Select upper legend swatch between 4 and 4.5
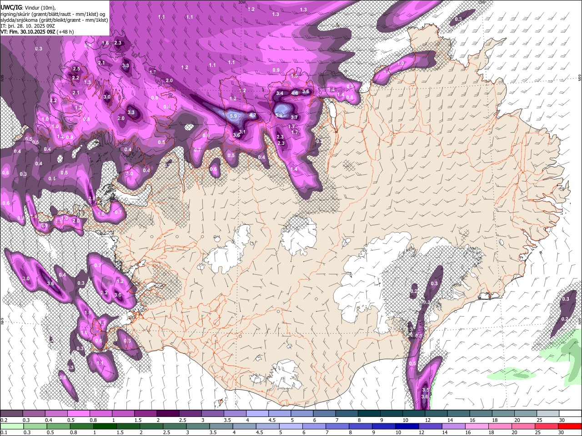Viewport: 582px width, 436px height. 257,414
